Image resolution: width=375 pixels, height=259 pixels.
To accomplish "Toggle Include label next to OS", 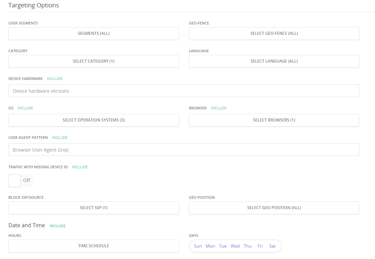I will [x=26, y=108].
